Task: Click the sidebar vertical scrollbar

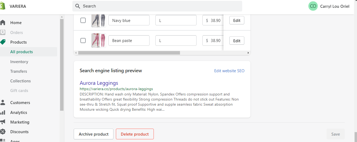Action: pos(62,64)
